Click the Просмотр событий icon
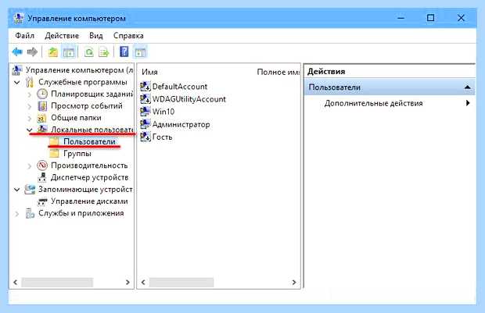 coord(42,106)
